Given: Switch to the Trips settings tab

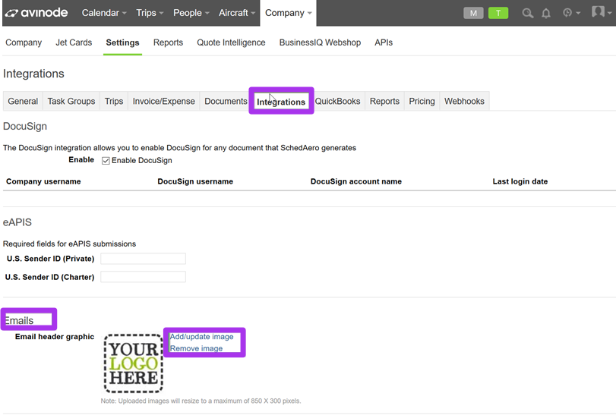Looking at the screenshot, I should click(x=114, y=101).
